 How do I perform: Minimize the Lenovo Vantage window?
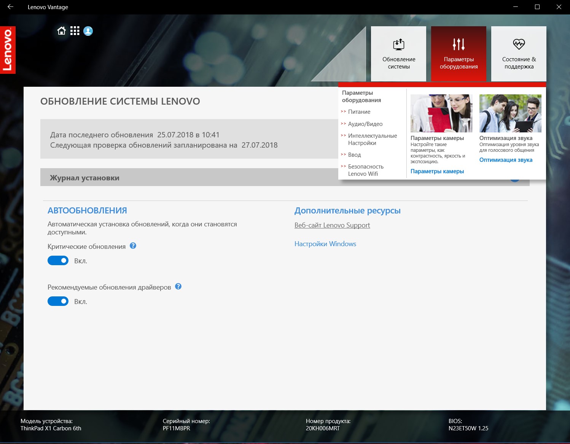tap(516, 7)
